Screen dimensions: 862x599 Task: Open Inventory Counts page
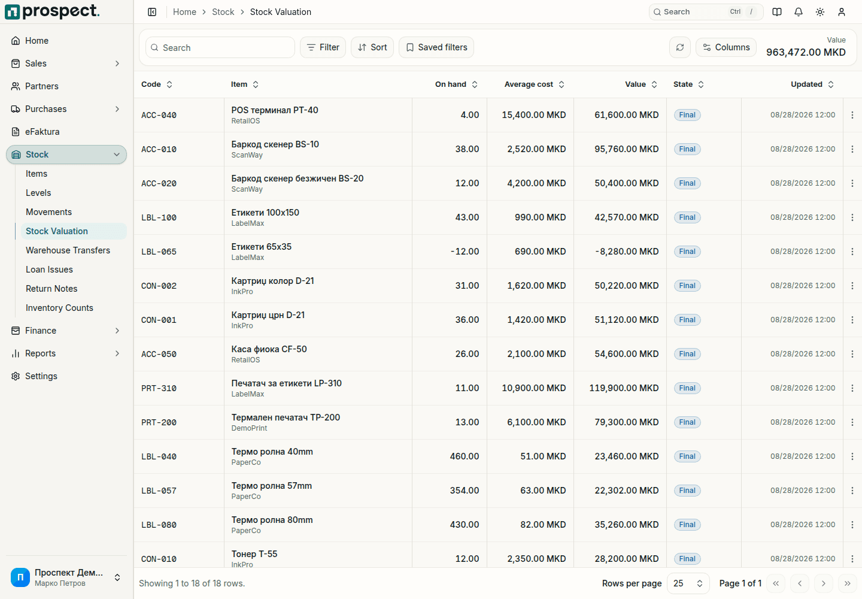pos(73,308)
